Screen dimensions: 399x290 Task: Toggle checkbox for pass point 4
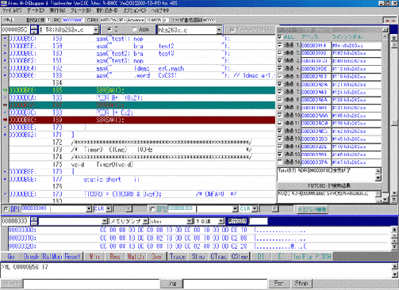pyautogui.click(x=280, y=68)
